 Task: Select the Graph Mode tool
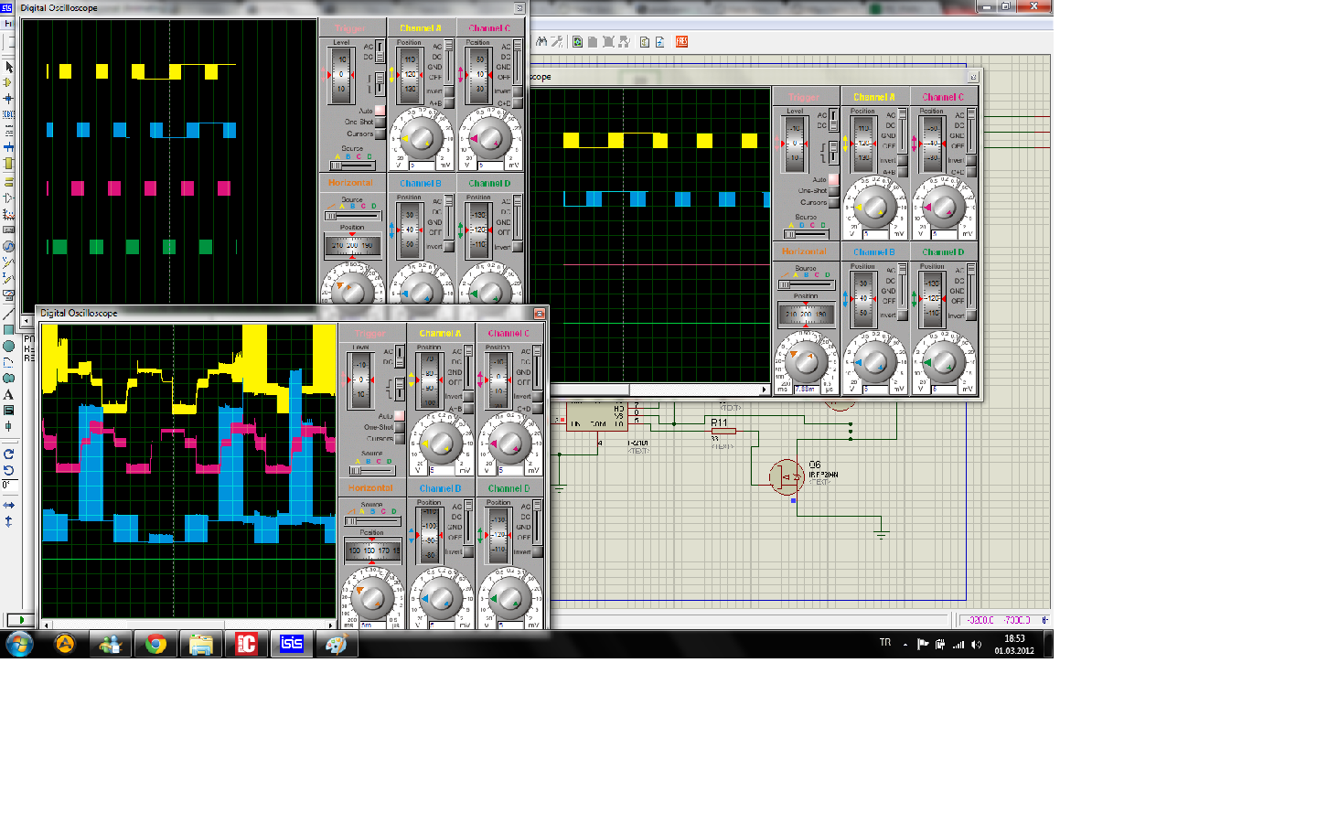[x=8, y=214]
